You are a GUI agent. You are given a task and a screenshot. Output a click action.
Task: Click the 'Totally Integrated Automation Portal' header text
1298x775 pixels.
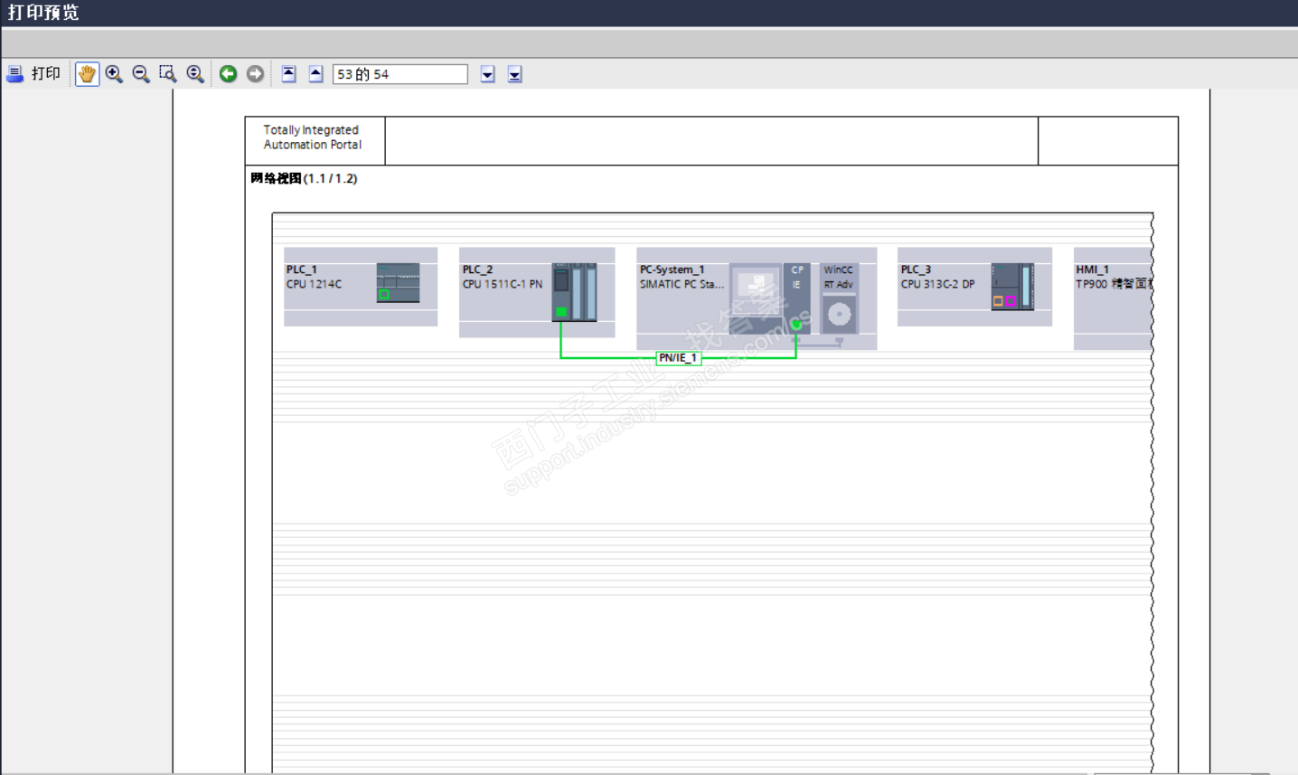click(x=313, y=137)
